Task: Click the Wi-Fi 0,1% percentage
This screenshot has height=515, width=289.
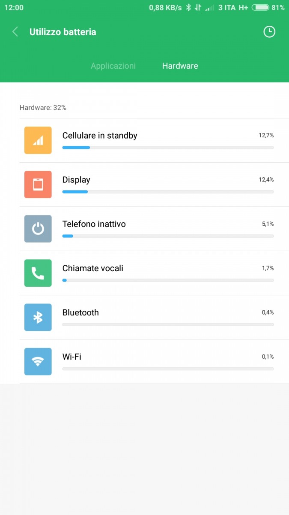Action: (x=268, y=357)
